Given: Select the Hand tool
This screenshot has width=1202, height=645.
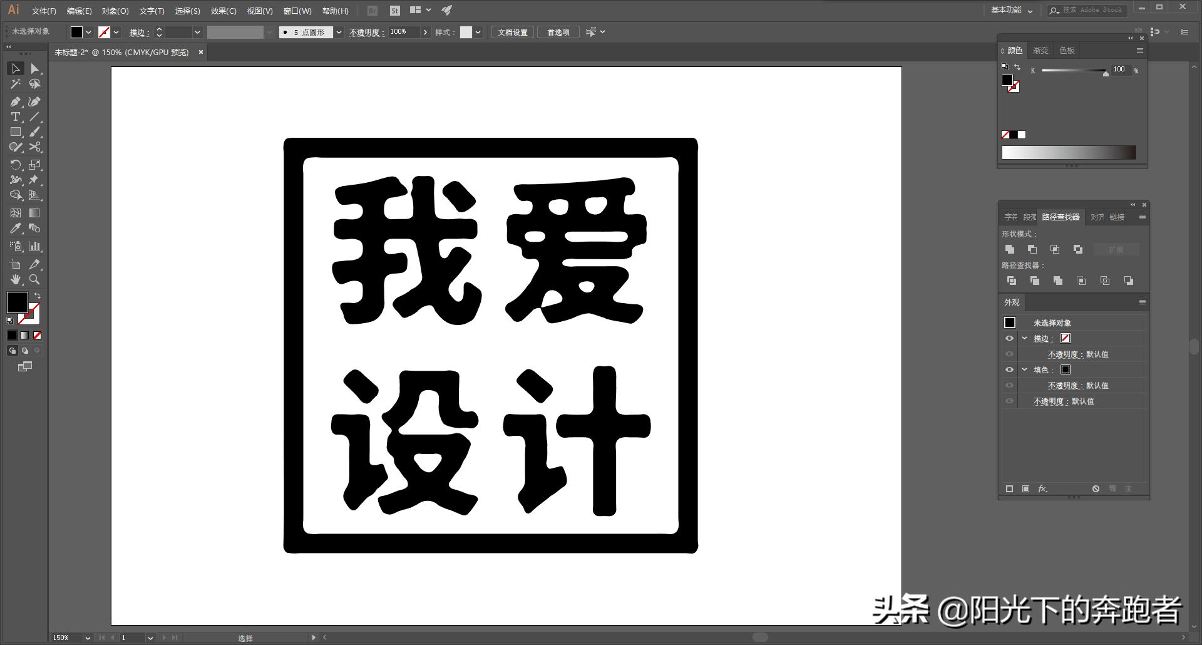Looking at the screenshot, I should (x=16, y=280).
